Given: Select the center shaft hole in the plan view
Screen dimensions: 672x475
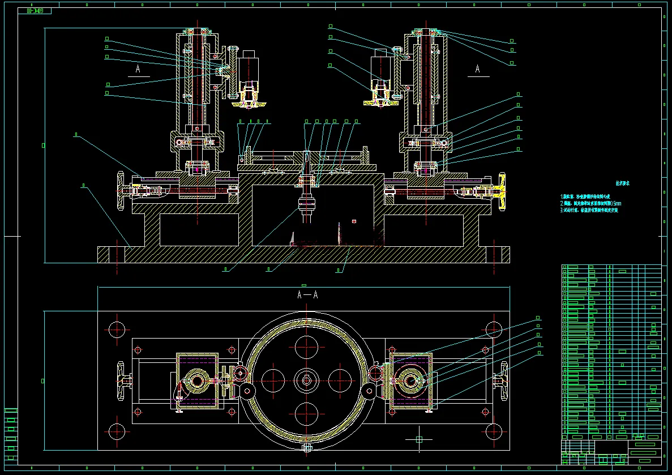Looking at the screenshot, I should (306, 380).
